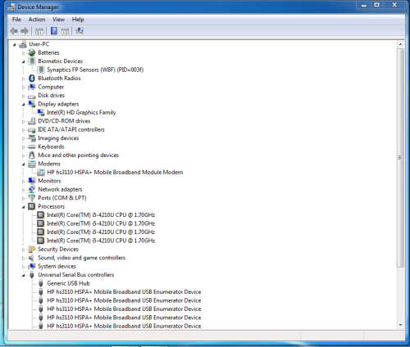
Task: Click the Processors category chip icon
Action: (x=32, y=206)
